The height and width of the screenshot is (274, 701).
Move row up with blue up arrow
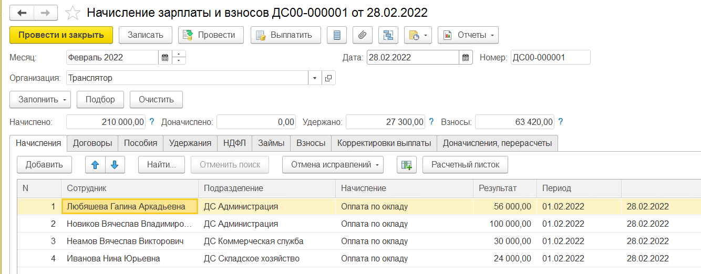point(95,165)
